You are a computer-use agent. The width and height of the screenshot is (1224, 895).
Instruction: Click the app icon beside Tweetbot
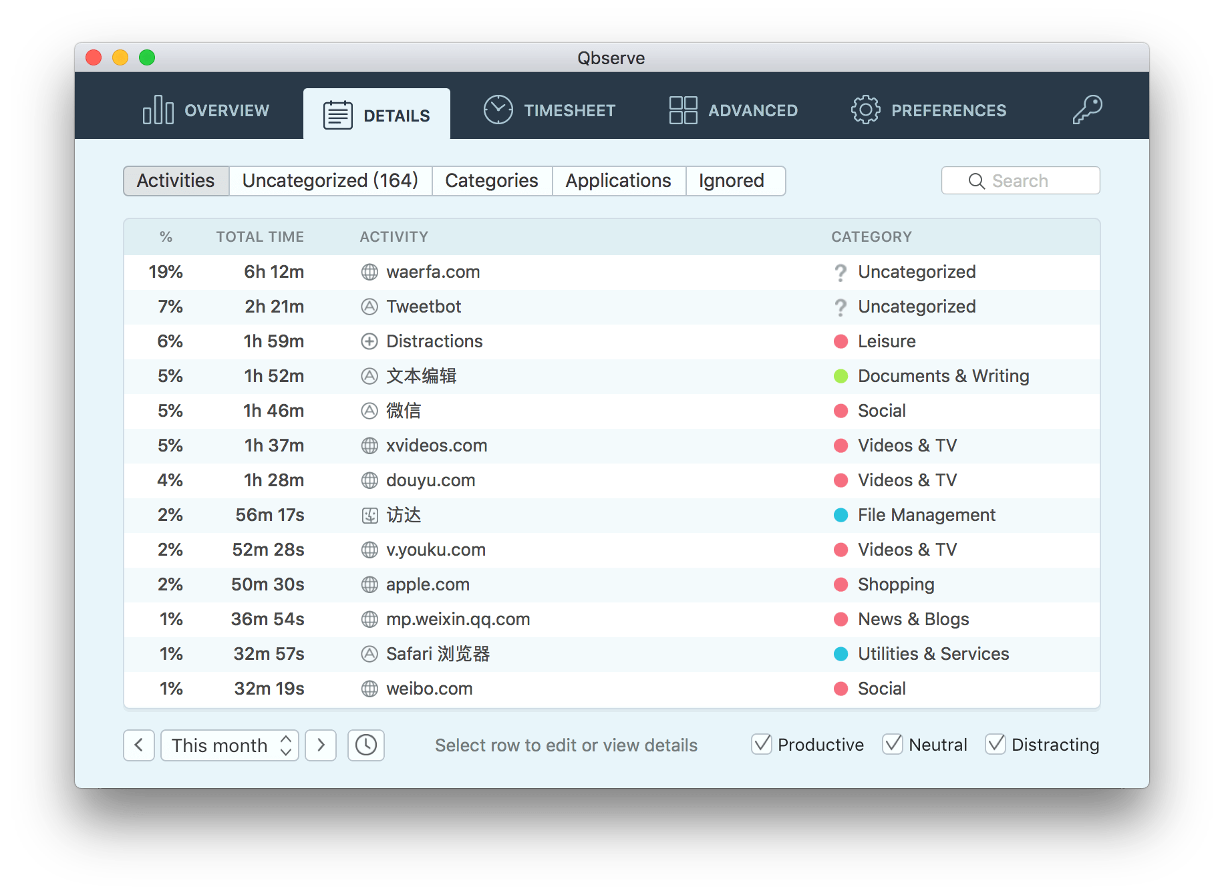(369, 307)
